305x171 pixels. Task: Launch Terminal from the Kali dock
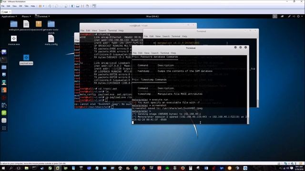[4, 59]
